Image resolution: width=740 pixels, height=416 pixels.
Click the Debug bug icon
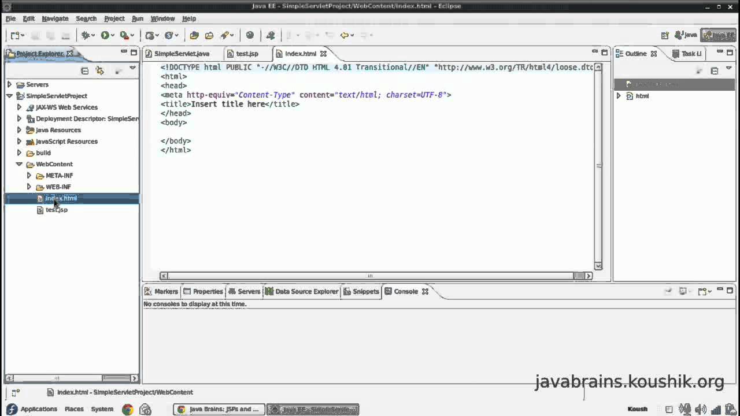tap(86, 35)
